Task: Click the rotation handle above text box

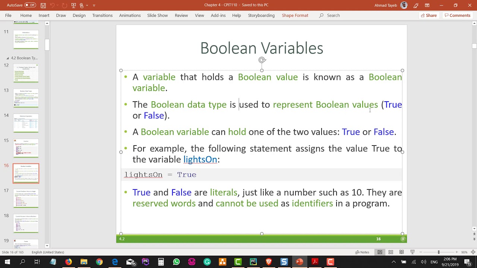Action: click(x=262, y=60)
